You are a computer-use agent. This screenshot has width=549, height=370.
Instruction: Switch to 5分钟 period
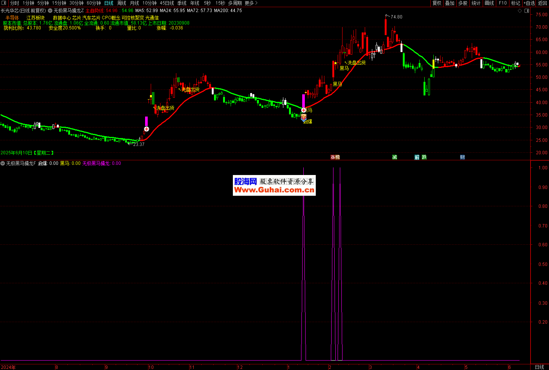43,3
